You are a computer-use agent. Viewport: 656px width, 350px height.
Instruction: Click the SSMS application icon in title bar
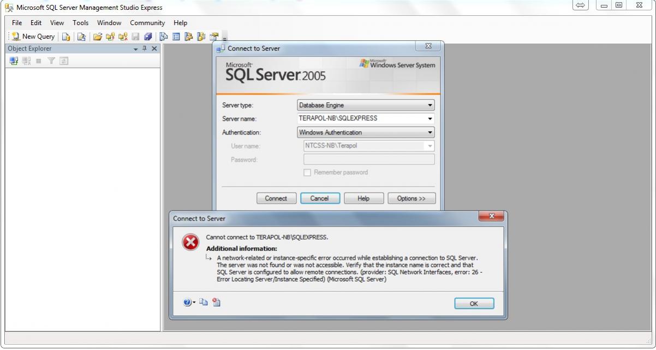[x=8, y=7]
